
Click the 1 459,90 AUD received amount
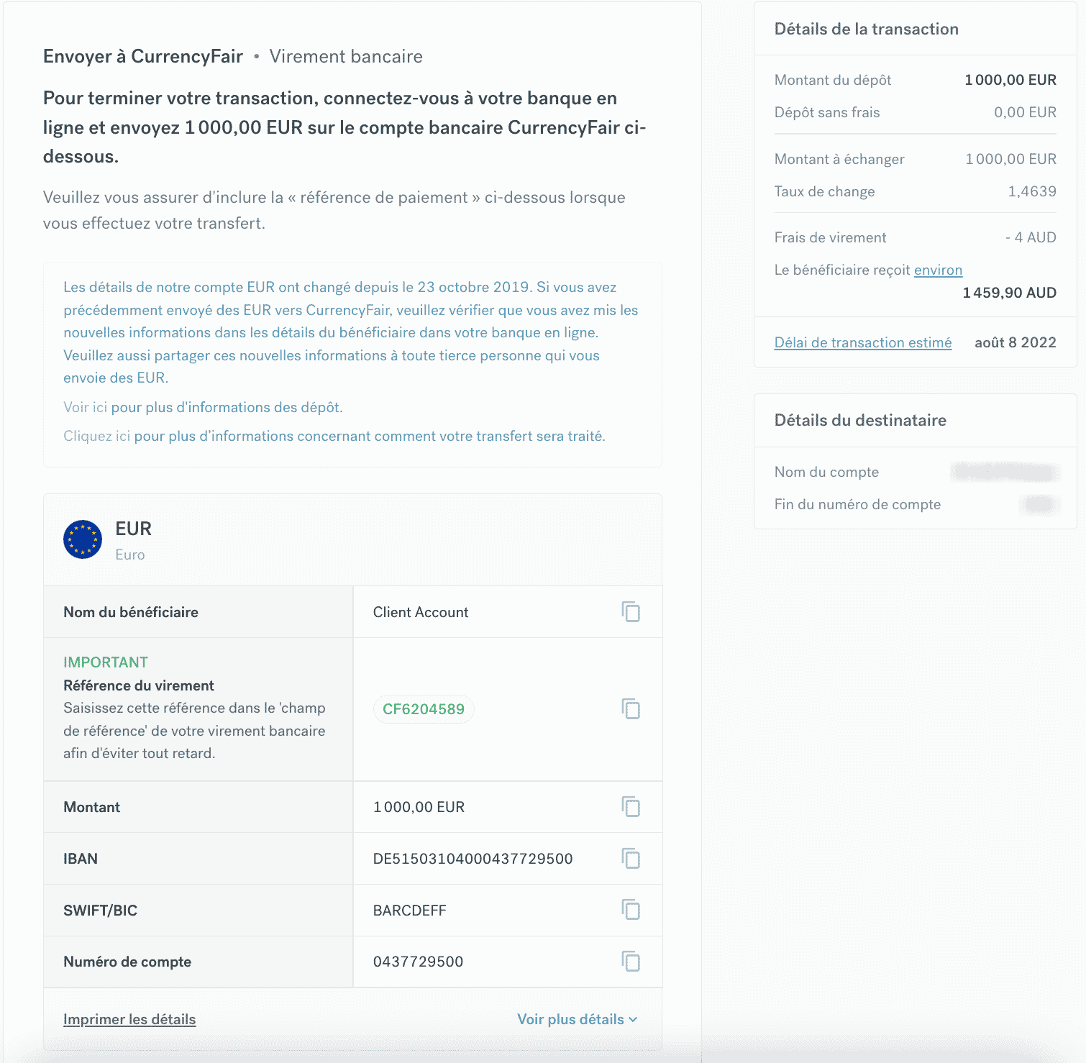1010,293
